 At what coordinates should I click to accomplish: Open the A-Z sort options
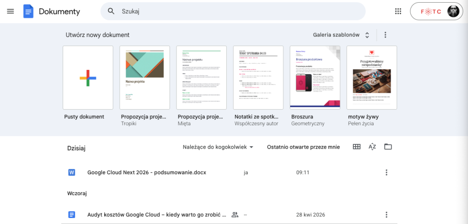click(x=372, y=147)
